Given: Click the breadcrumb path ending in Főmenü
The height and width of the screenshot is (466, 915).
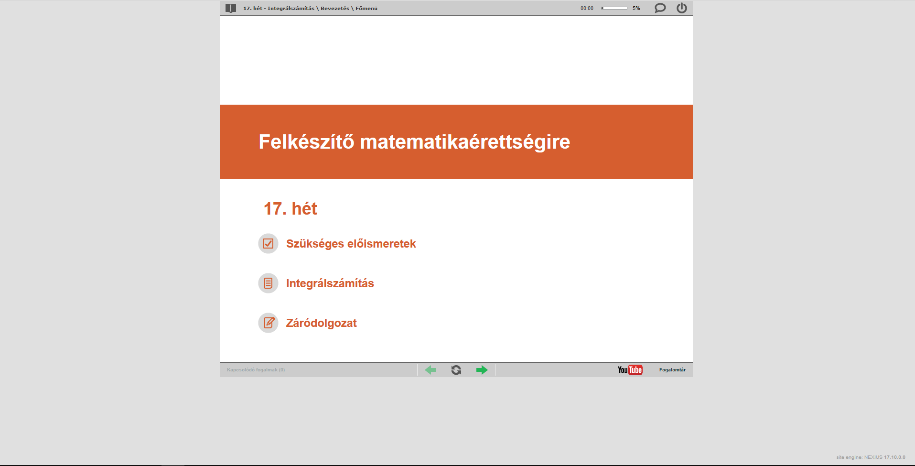Looking at the screenshot, I should (x=310, y=8).
